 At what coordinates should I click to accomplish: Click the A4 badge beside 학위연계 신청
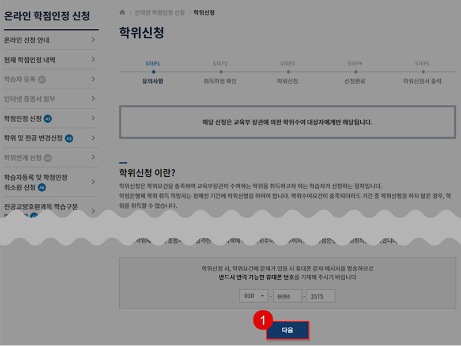[48, 158]
